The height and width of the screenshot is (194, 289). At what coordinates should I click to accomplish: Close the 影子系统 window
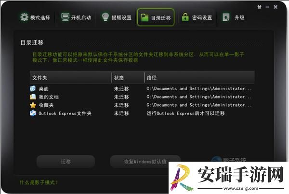[x=276, y=7]
